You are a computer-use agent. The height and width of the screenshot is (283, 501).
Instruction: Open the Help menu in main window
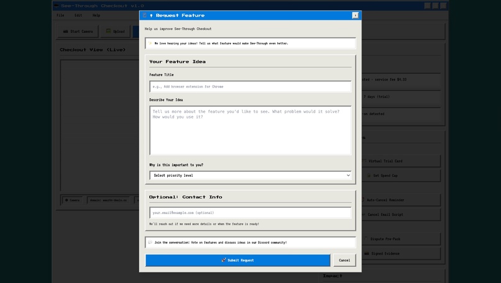[x=96, y=16]
